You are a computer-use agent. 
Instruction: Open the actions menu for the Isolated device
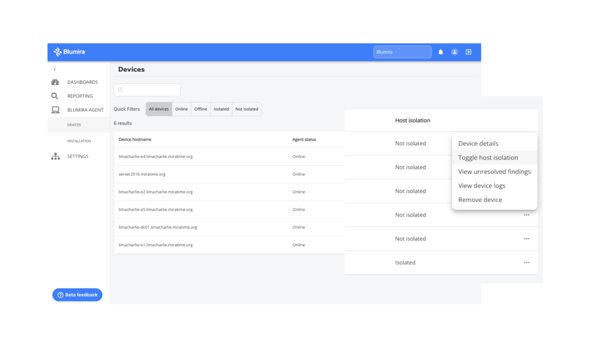point(527,262)
